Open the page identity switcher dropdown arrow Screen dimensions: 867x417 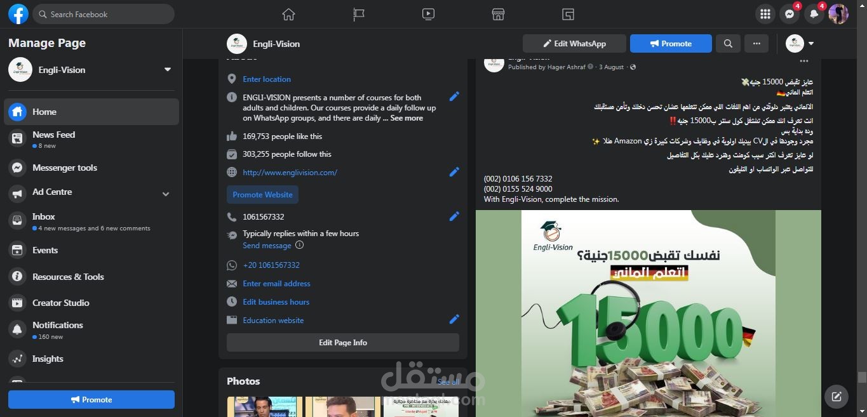coord(811,44)
